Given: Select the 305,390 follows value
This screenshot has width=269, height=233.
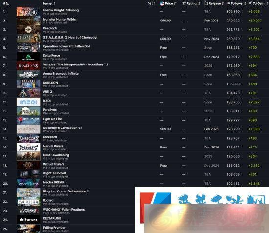Looking at the screenshot, I should [233, 11].
